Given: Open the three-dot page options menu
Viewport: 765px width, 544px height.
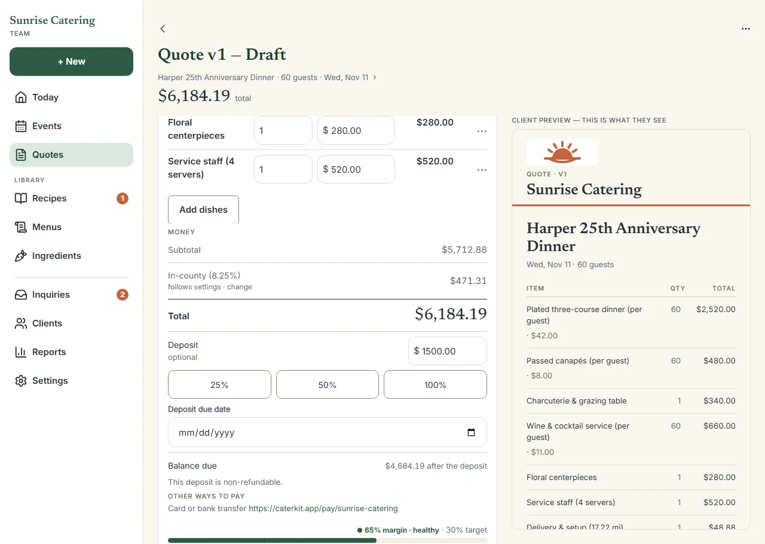Looking at the screenshot, I should tap(746, 29).
